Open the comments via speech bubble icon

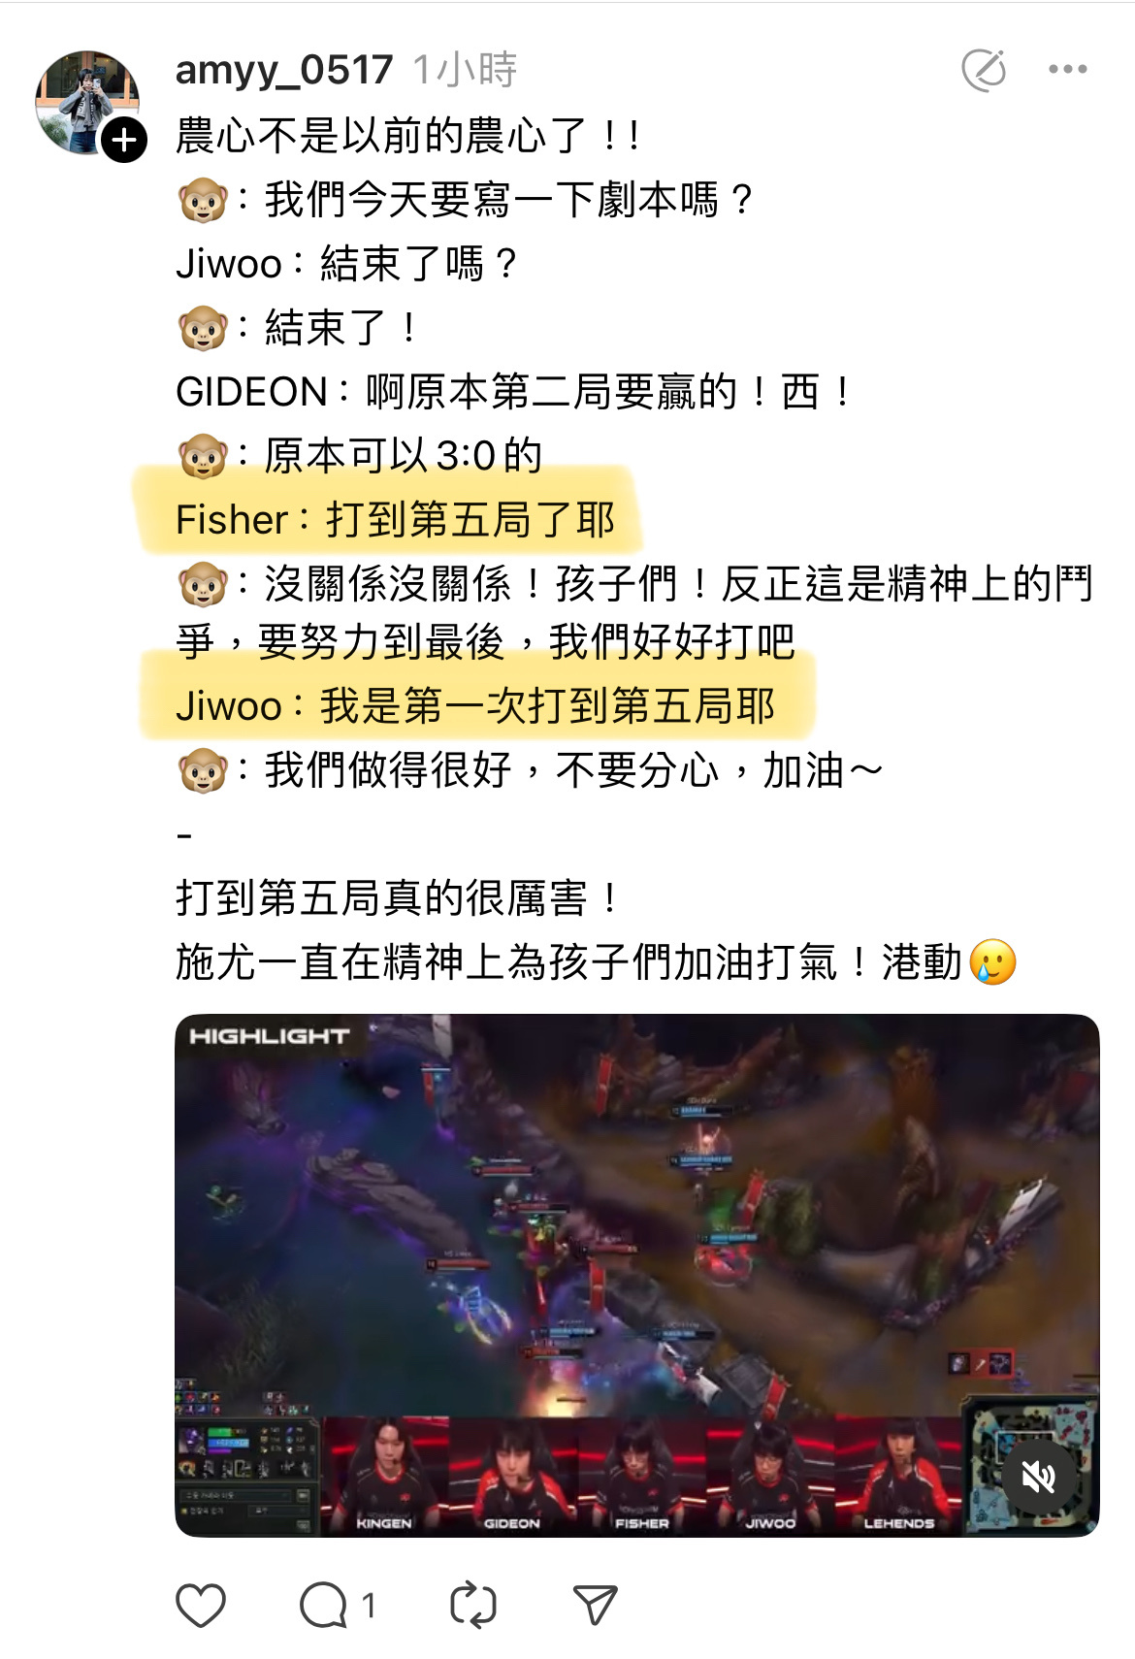tap(323, 1605)
